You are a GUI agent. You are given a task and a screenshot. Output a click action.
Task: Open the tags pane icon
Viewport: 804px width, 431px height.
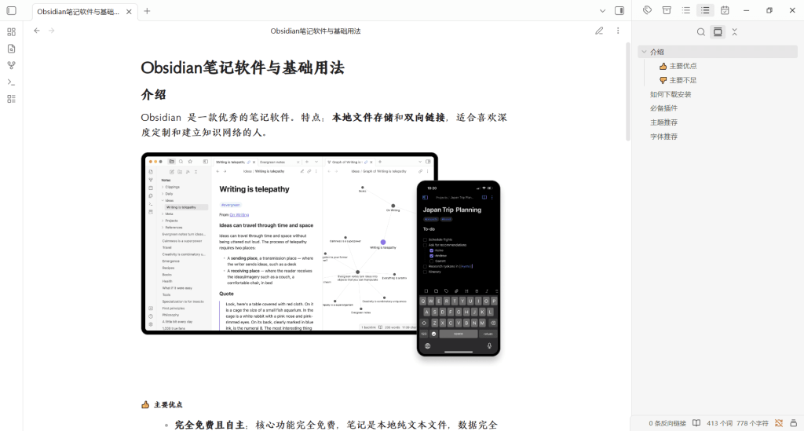(x=647, y=10)
